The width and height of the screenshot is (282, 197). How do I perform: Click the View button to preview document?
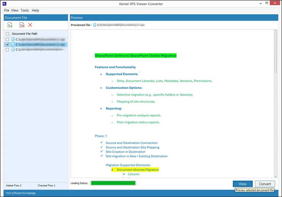pos(242,184)
